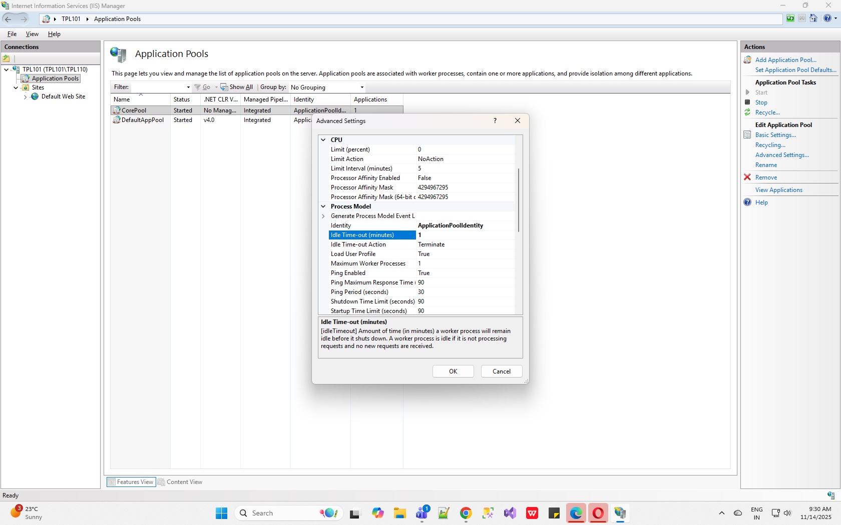Click the Stop application pool icon

pyautogui.click(x=747, y=102)
